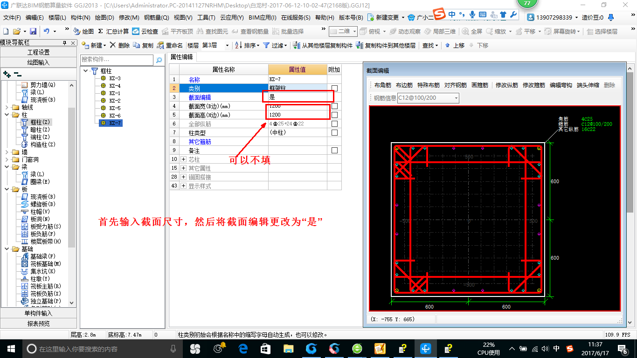Toggle 附加 checkbox for 备注 row
This screenshot has height=358, width=637.
tap(334, 150)
